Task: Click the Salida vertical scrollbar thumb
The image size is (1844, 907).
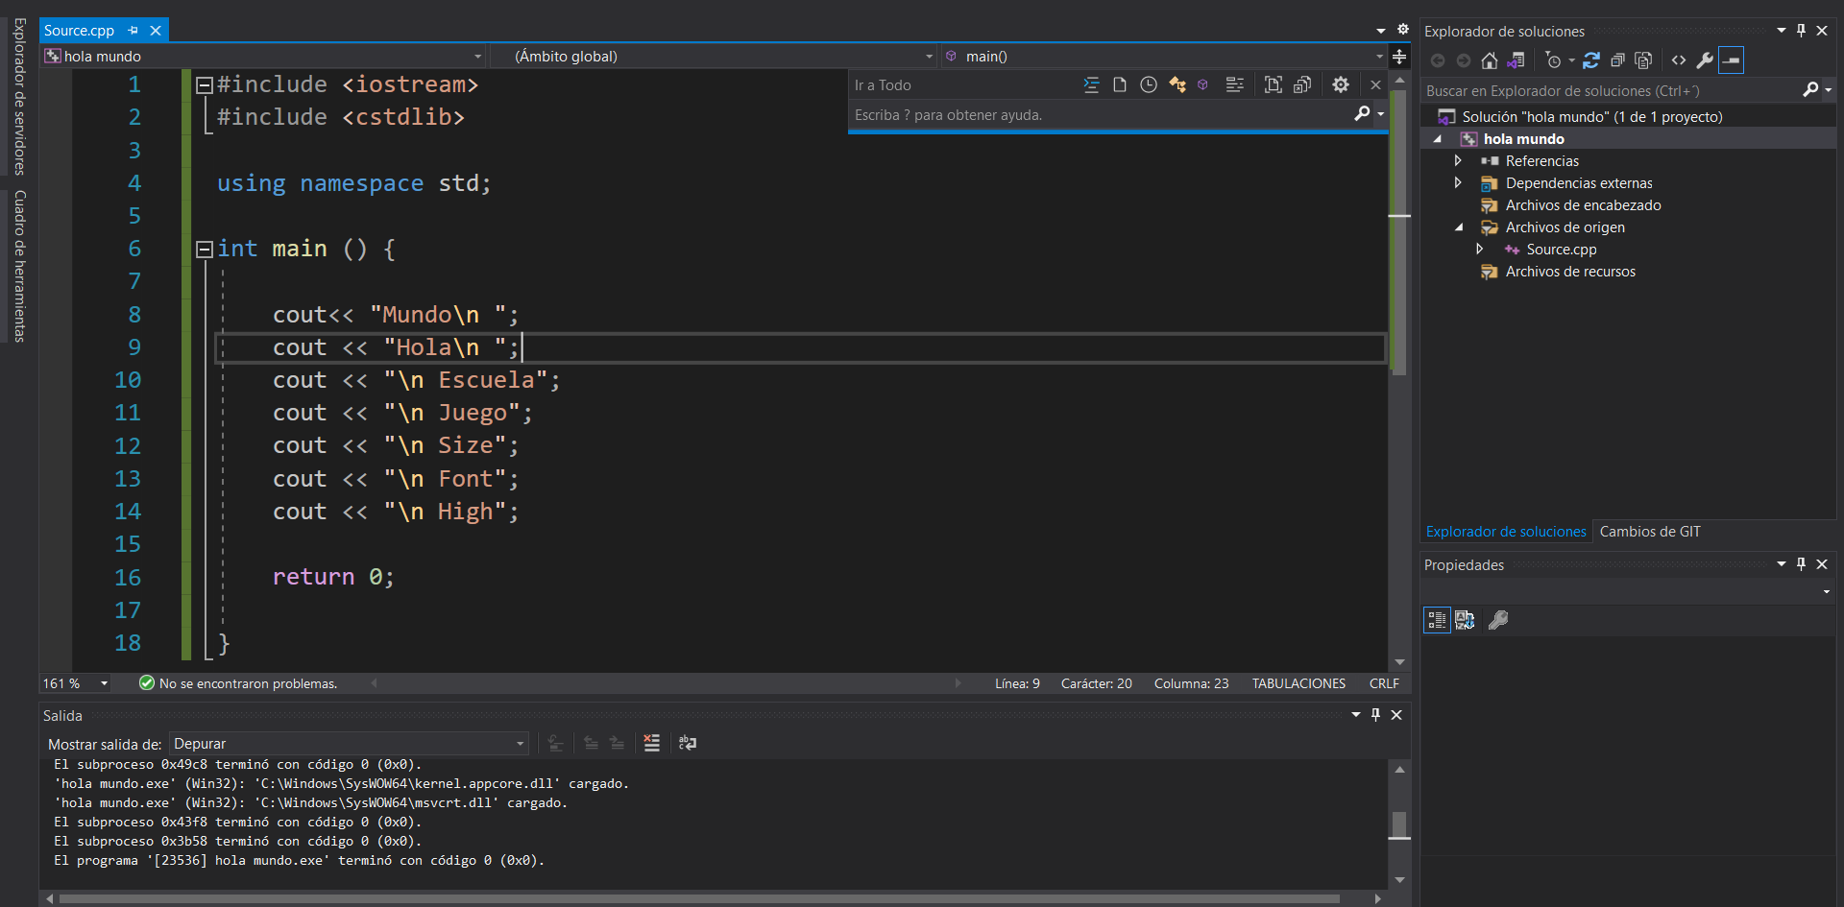Action: pyautogui.click(x=1399, y=824)
